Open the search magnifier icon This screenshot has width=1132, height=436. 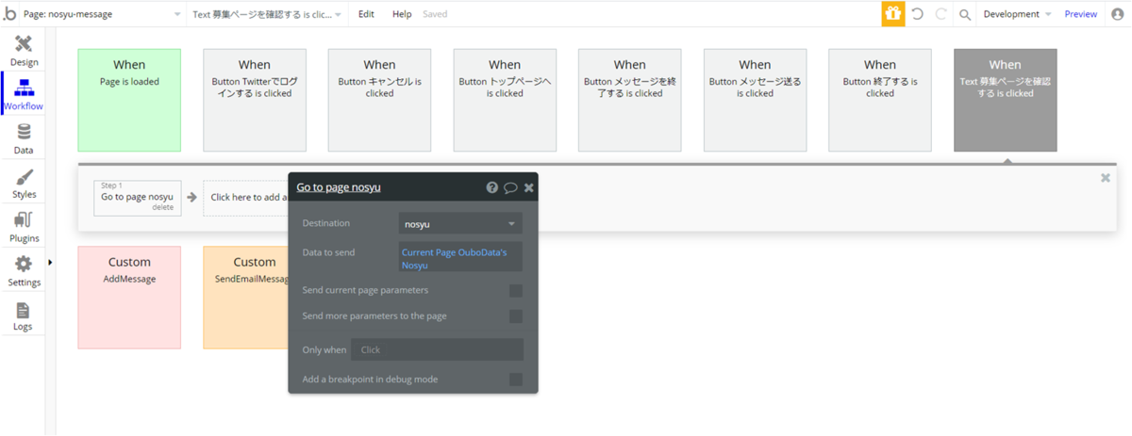point(965,14)
